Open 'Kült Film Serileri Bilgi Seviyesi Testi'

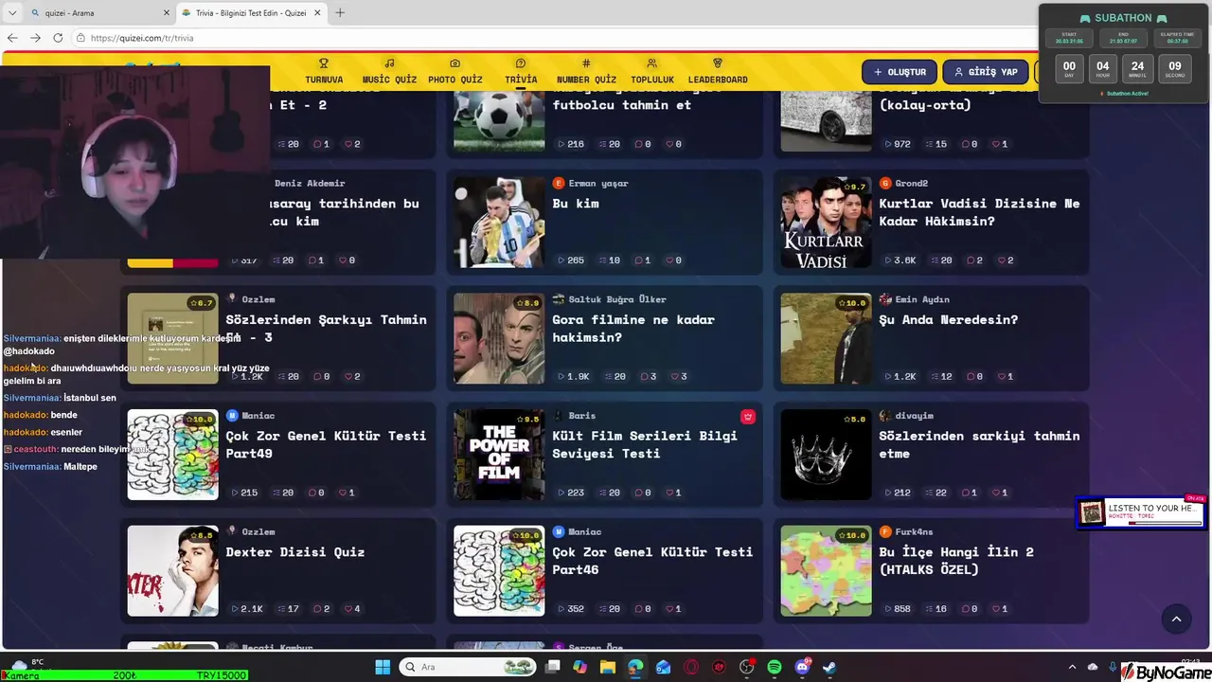pyautogui.click(x=645, y=444)
